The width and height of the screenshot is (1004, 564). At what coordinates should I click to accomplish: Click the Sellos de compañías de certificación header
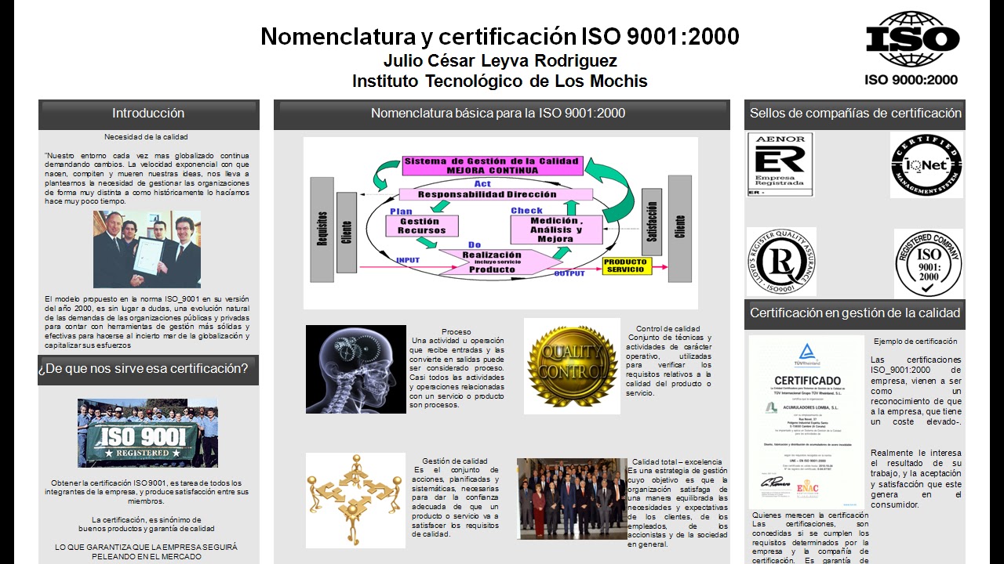(x=855, y=113)
